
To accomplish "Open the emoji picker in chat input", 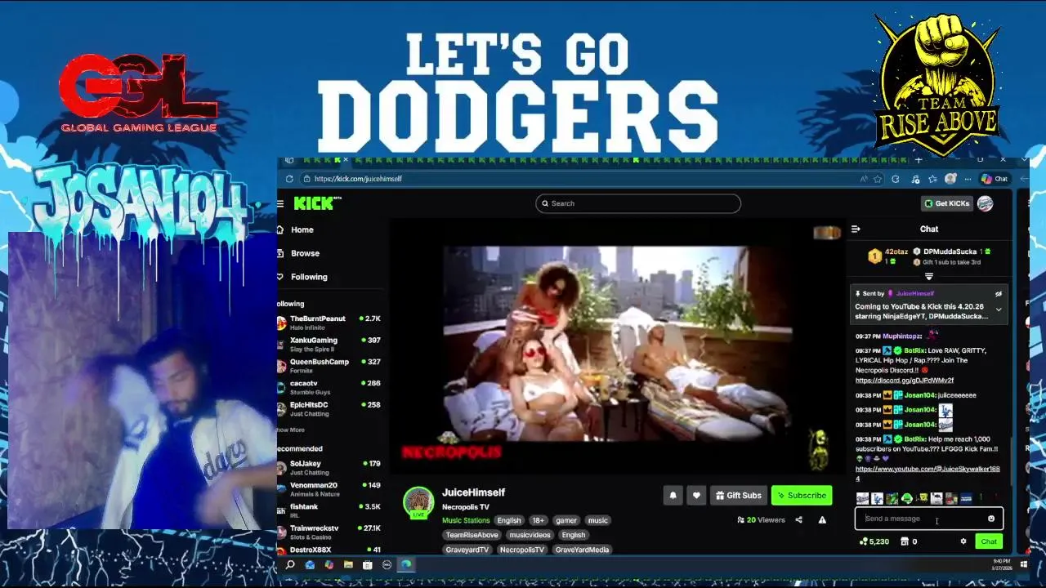I will (x=991, y=519).
